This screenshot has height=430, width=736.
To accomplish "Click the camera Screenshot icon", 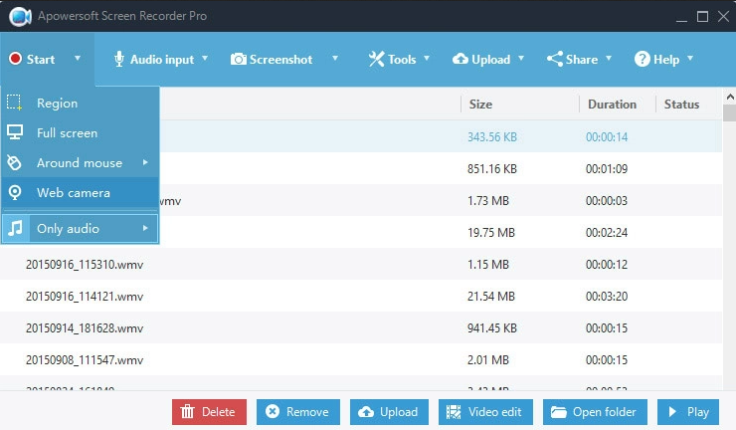I will 238,59.
